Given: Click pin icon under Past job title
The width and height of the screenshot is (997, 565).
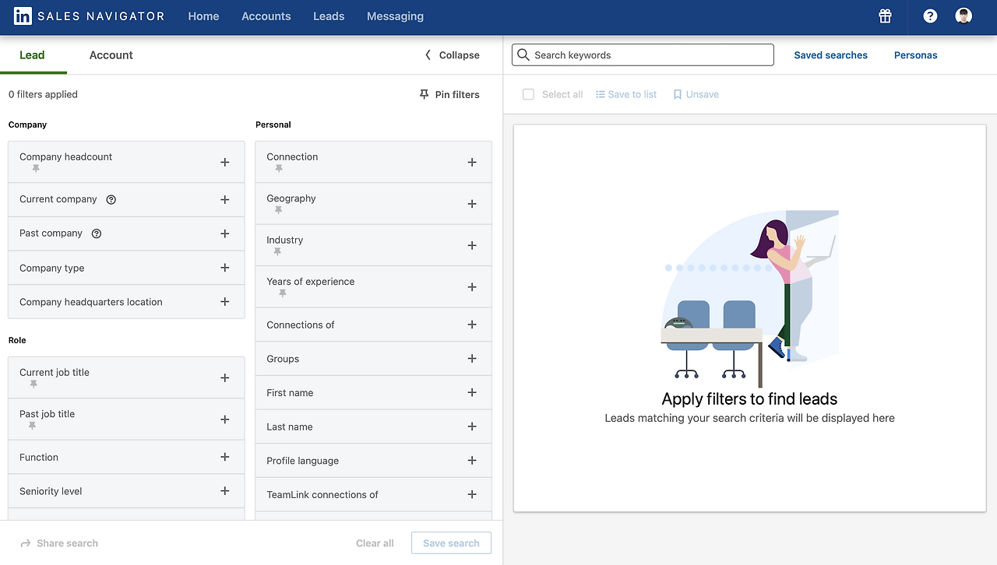Looking at the screenshot, I should (32, 426).
